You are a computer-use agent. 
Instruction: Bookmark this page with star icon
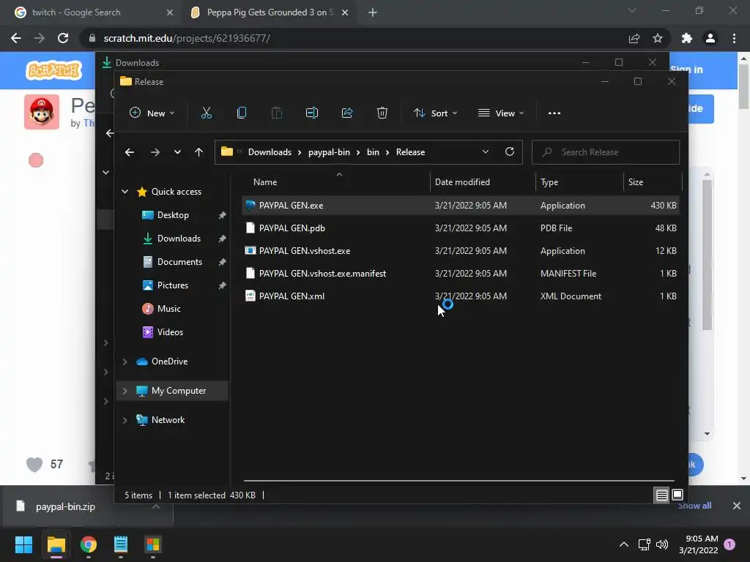658,38
